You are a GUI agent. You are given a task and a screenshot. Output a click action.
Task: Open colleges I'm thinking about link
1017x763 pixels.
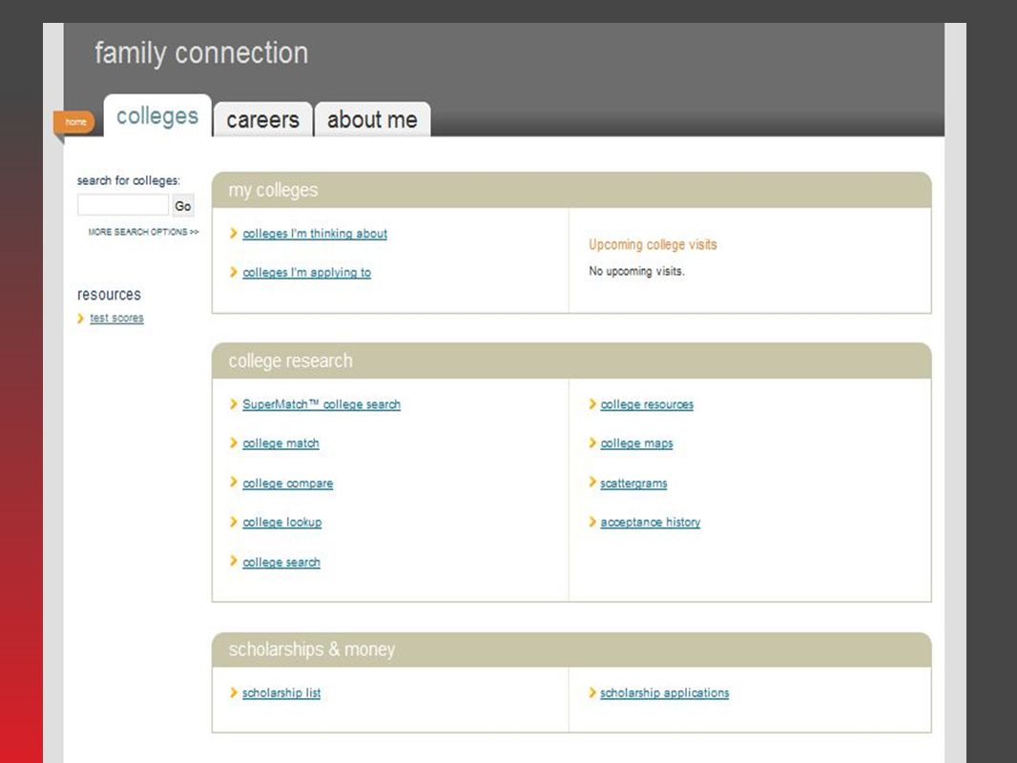pos(315,234)
